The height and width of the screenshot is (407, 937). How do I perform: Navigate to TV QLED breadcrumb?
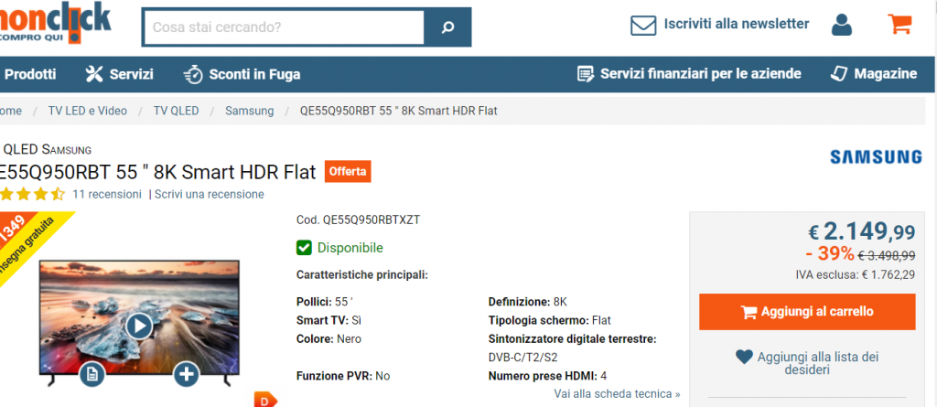pos(176,111)
